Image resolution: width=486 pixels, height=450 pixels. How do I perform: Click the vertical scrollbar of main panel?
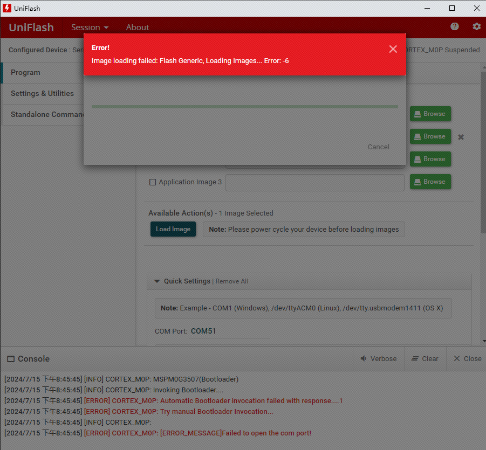pyautogui.click(x=483, y=153)
